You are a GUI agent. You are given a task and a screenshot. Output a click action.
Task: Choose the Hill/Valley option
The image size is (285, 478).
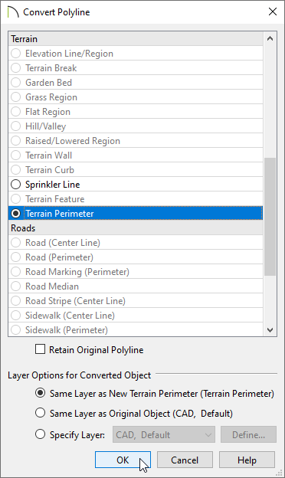tap(16, 126)
